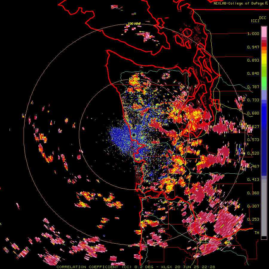Click the black radar site dot at center
Image resolution: width=269 pixels, height=269 pixels.
tap(134, 135)
